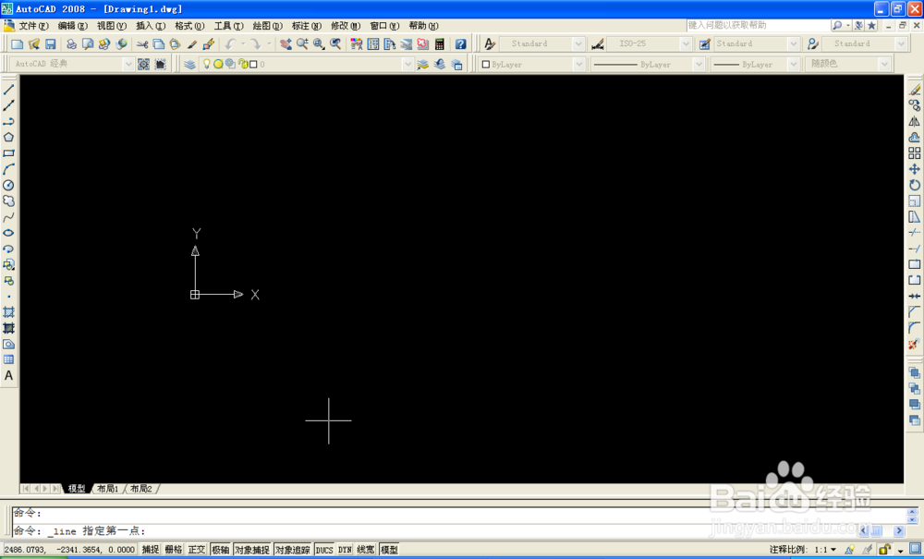Toggle 极轴 polar tracking in status bar
The height and width of the screenshot is (559, 924).
click(221, 550)
